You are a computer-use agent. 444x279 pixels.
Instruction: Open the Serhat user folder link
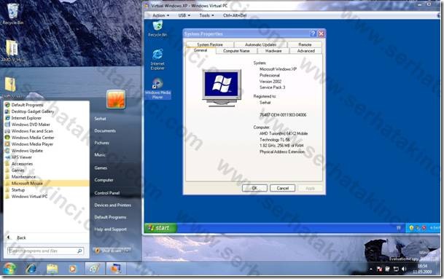click(x=100, y=119)
